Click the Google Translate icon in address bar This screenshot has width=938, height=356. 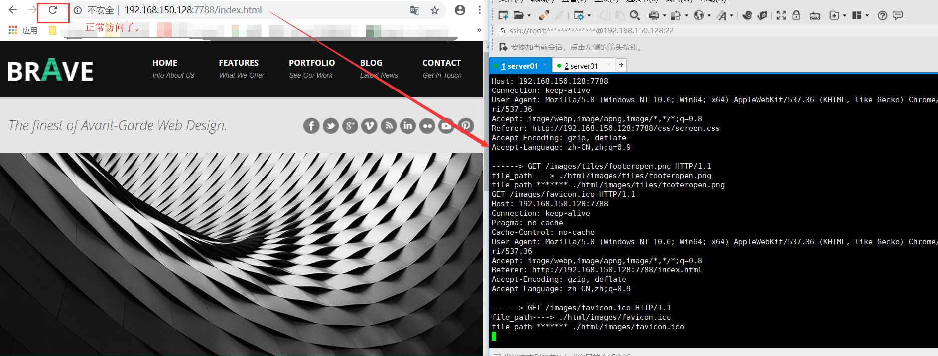coord(414,10)
